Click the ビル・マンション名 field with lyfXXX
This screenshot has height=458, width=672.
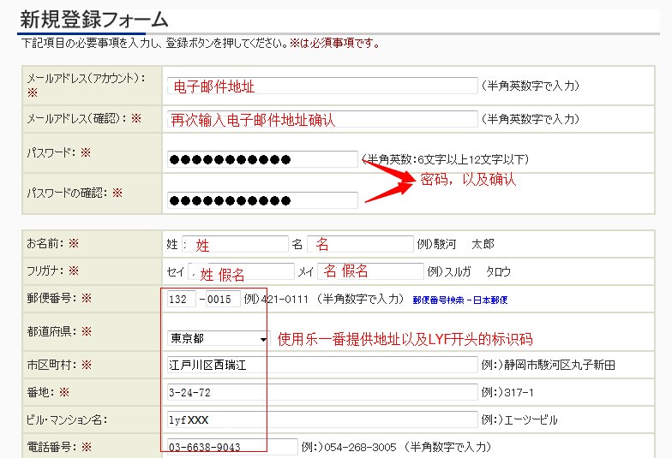[322, 419]
